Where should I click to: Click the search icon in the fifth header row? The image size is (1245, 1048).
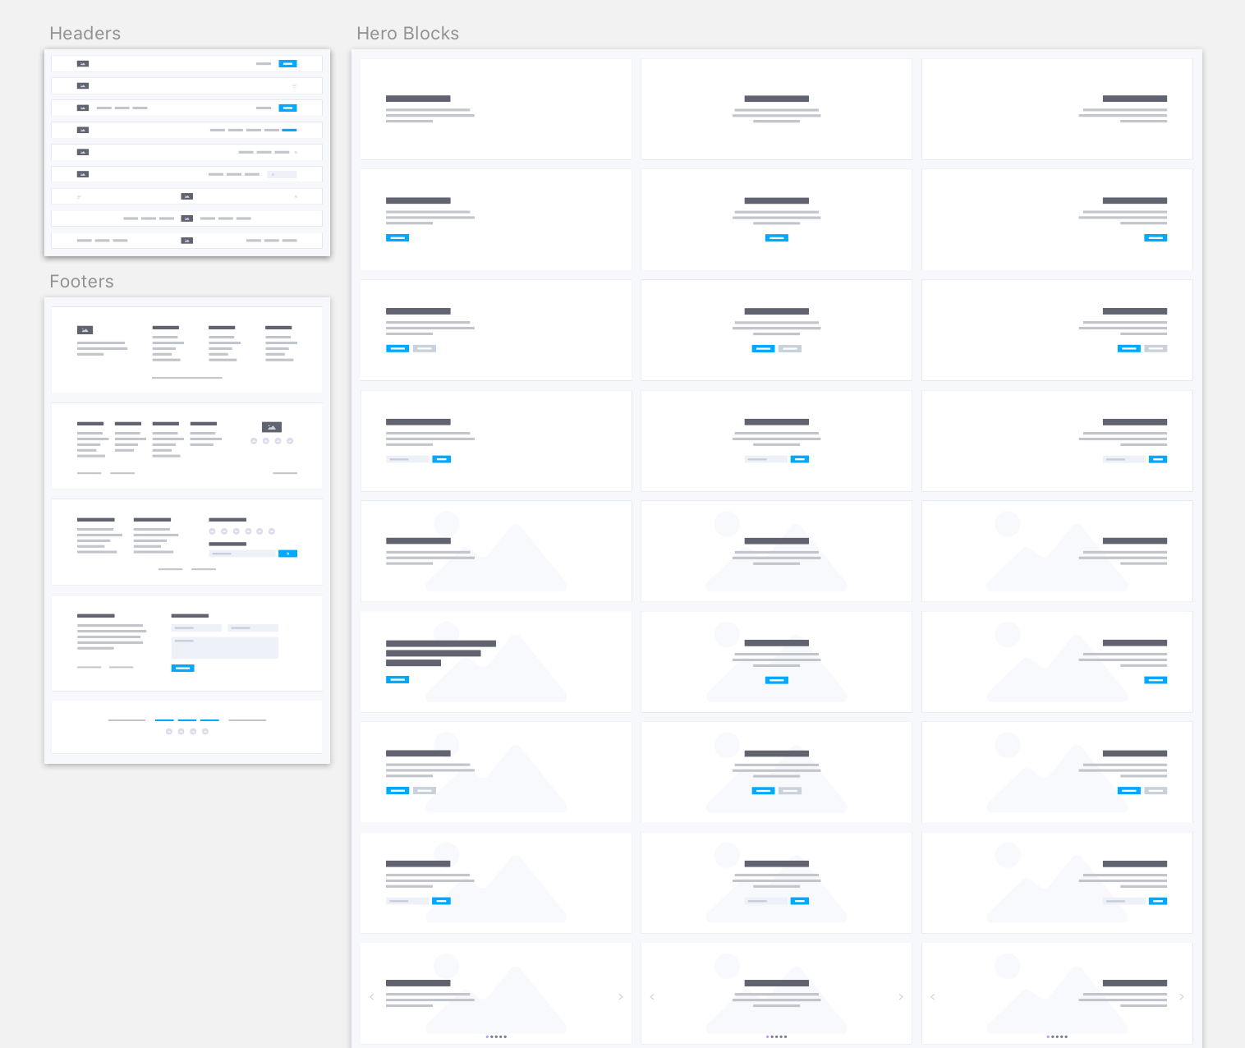(x=296, y=152)
